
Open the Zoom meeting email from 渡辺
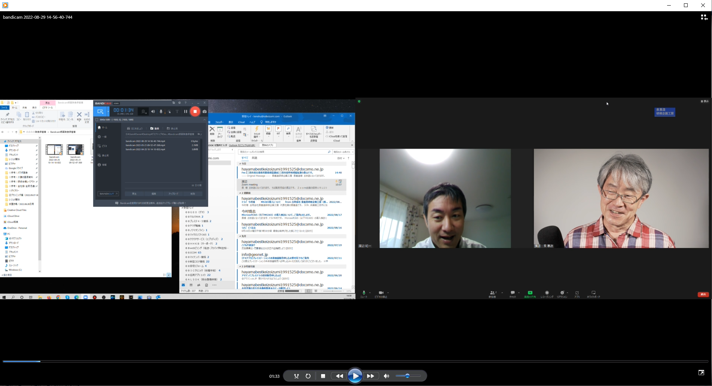291,184
